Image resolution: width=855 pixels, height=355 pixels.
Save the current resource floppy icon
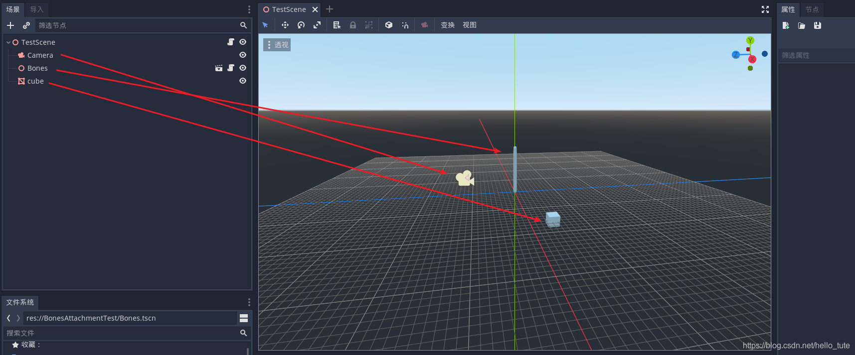(818, 25)
